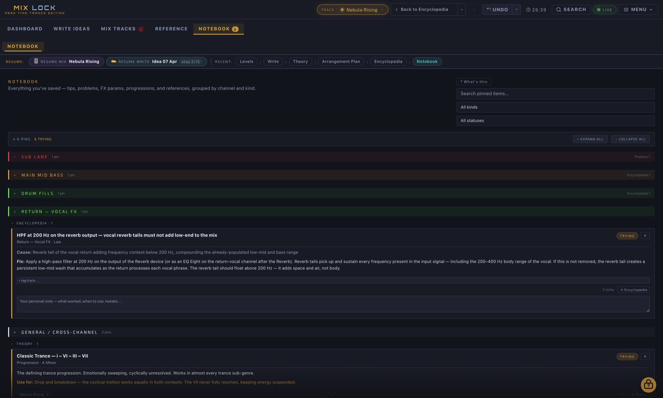This screenshot has height=398, width=663.
Task: Open the back history dropdown arrow
Action: (462, 10)
